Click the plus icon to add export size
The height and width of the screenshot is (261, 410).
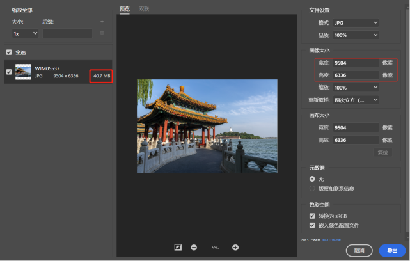click(x=102, y=22)
